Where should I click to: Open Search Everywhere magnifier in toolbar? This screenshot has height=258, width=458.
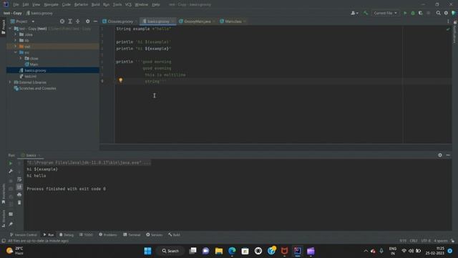tap(439, 13)
